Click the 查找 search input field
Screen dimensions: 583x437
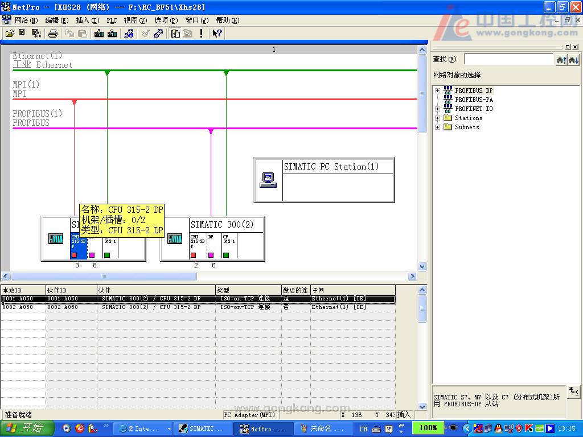pyautogui.click(x=508, y=59)
